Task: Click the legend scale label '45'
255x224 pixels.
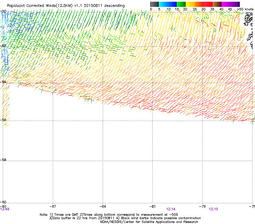Action: click(x=230, y=9)
